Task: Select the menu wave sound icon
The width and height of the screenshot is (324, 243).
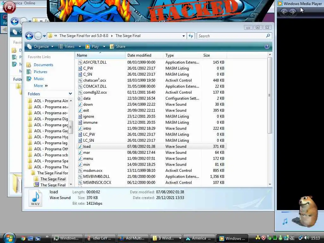Action: [80, 159]
